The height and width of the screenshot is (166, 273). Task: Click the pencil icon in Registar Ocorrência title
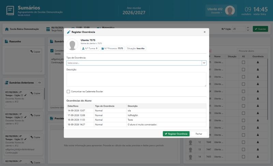click(69, 32)
